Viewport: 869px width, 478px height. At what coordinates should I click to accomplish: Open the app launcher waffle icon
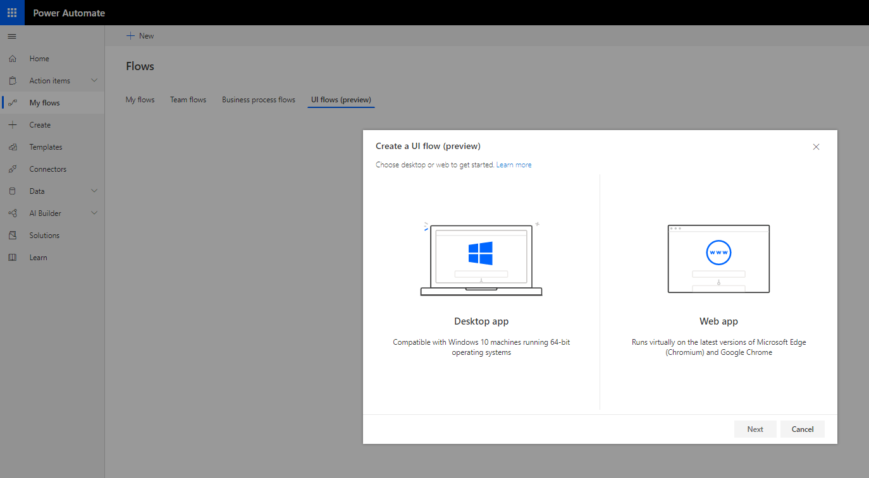point(12,13)
